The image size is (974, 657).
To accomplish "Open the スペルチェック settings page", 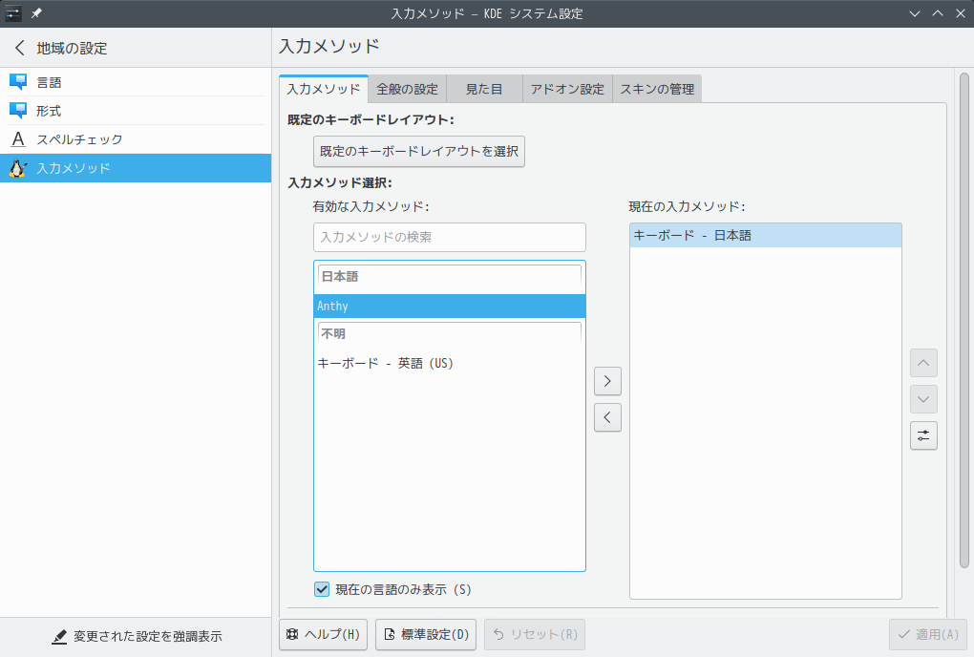I will (136, 139).
